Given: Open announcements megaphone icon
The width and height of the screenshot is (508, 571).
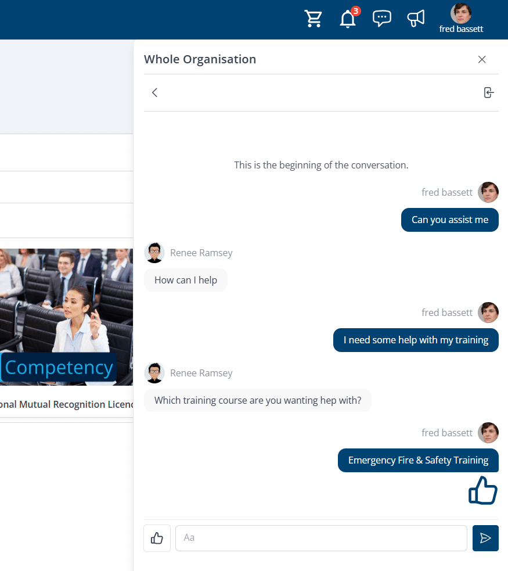Looking at the screenshot, I should (416, 19).
